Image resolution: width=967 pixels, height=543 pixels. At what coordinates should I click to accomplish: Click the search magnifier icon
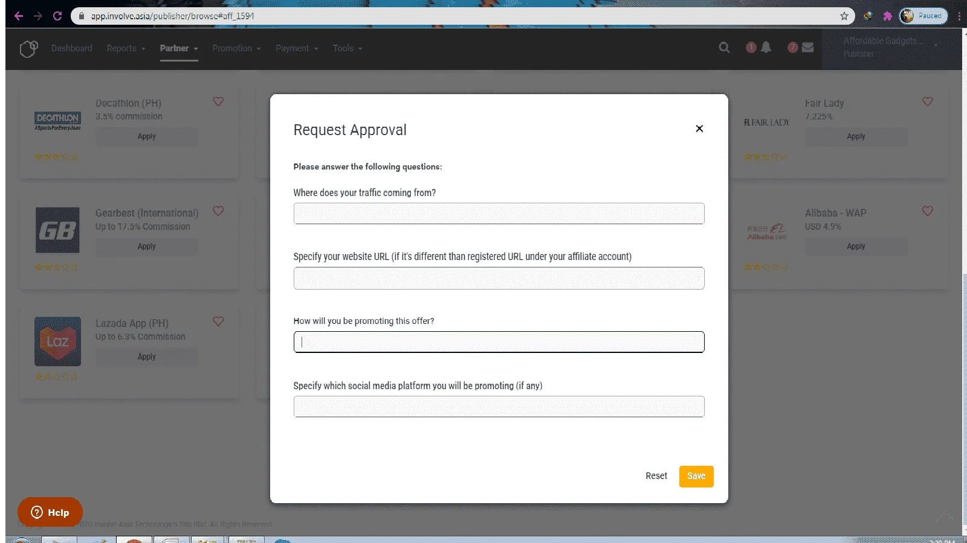pos(724,48)
